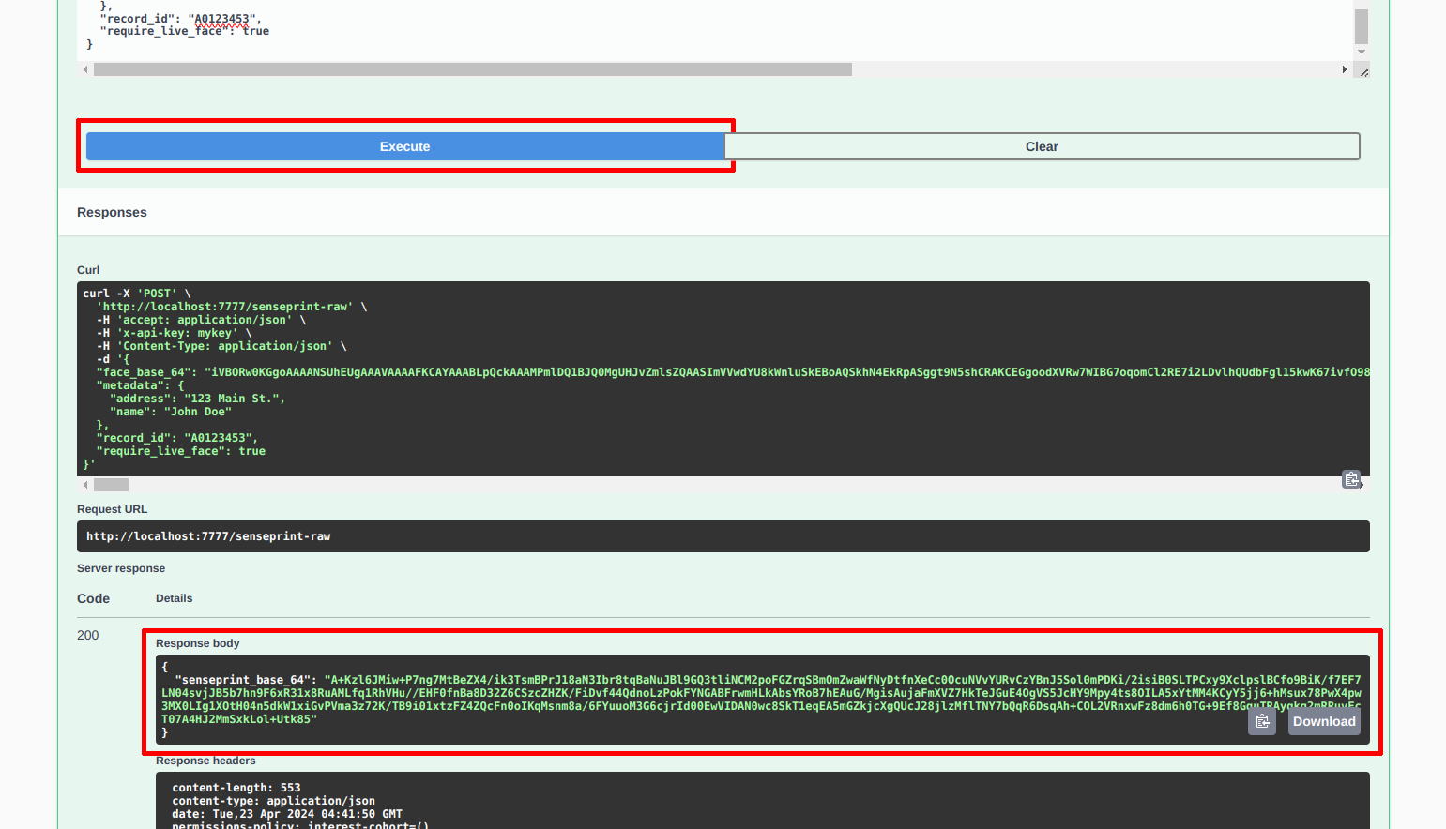This screenshot has height=829, width=1446.
Task: Copy the curl command to clipboard
Action: click(x=1351, y=480)
